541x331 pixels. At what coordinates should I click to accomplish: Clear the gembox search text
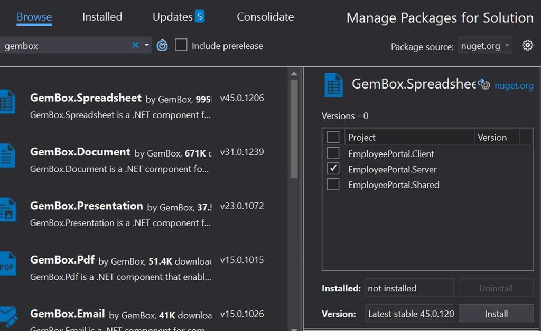pyautogui.click(x=135, y=46)
